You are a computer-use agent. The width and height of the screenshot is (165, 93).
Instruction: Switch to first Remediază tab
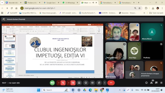point(108,3)
